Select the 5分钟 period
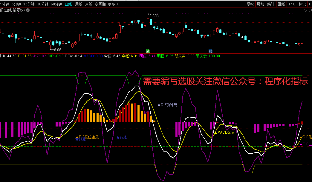Image resolution: width=312 pixels, height=182 pixels. [16, 4]
